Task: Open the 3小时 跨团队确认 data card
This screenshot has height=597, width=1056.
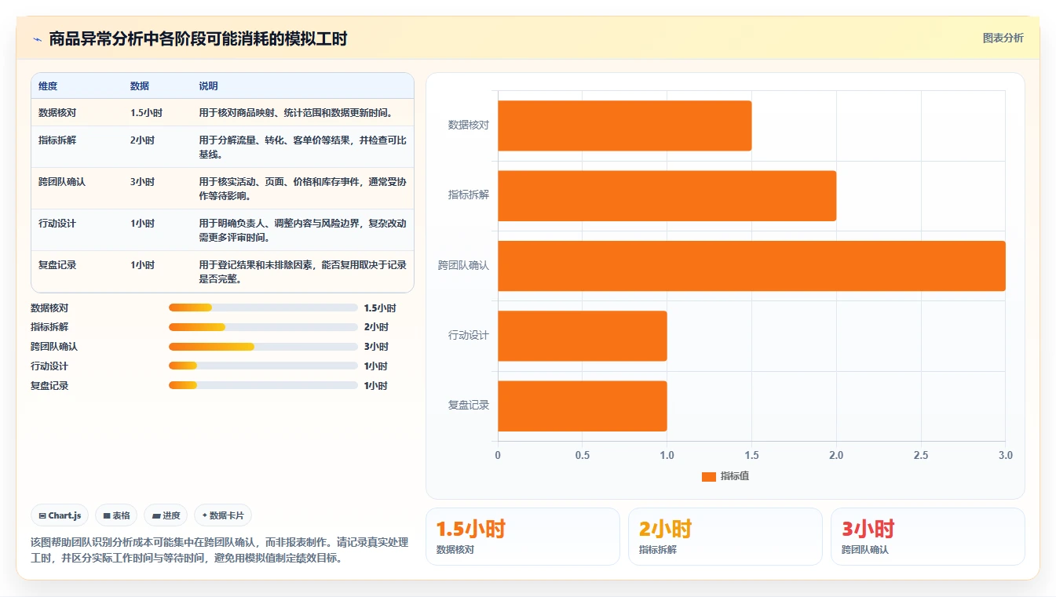Action: (927, 537)
